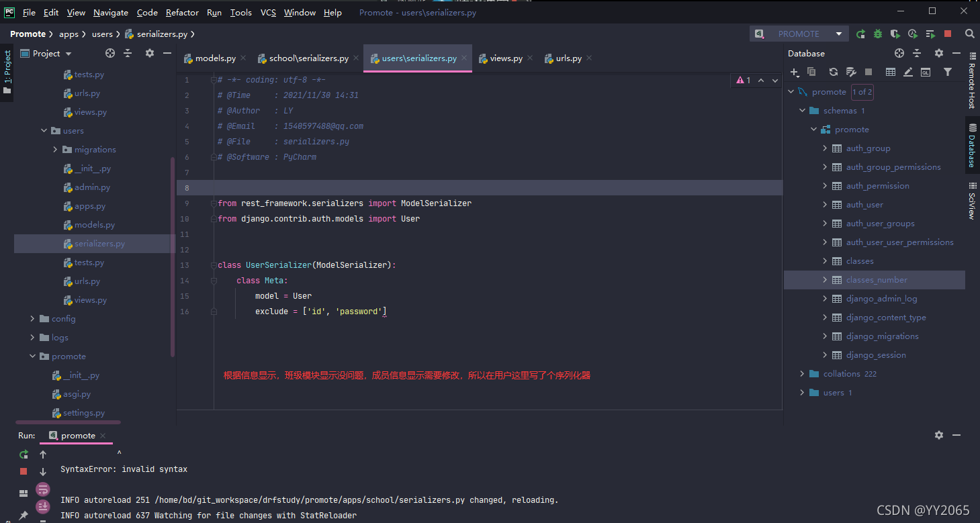
Task: Duplicate the data source in Database toolbar
Action: (811, 72)
